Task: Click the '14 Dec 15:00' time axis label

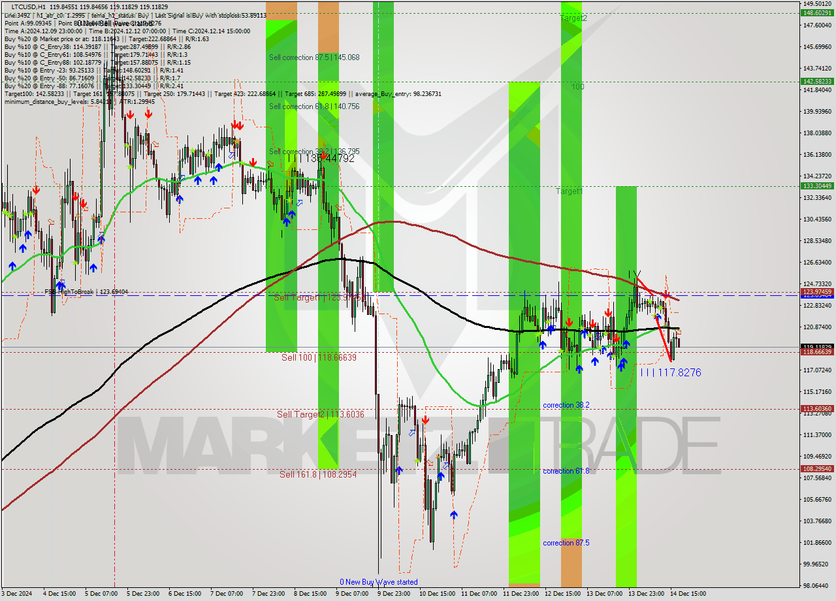Action: click(x=688, y=594)
